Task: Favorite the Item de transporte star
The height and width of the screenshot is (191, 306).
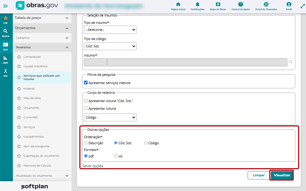Action: click(x=19, y=146)
